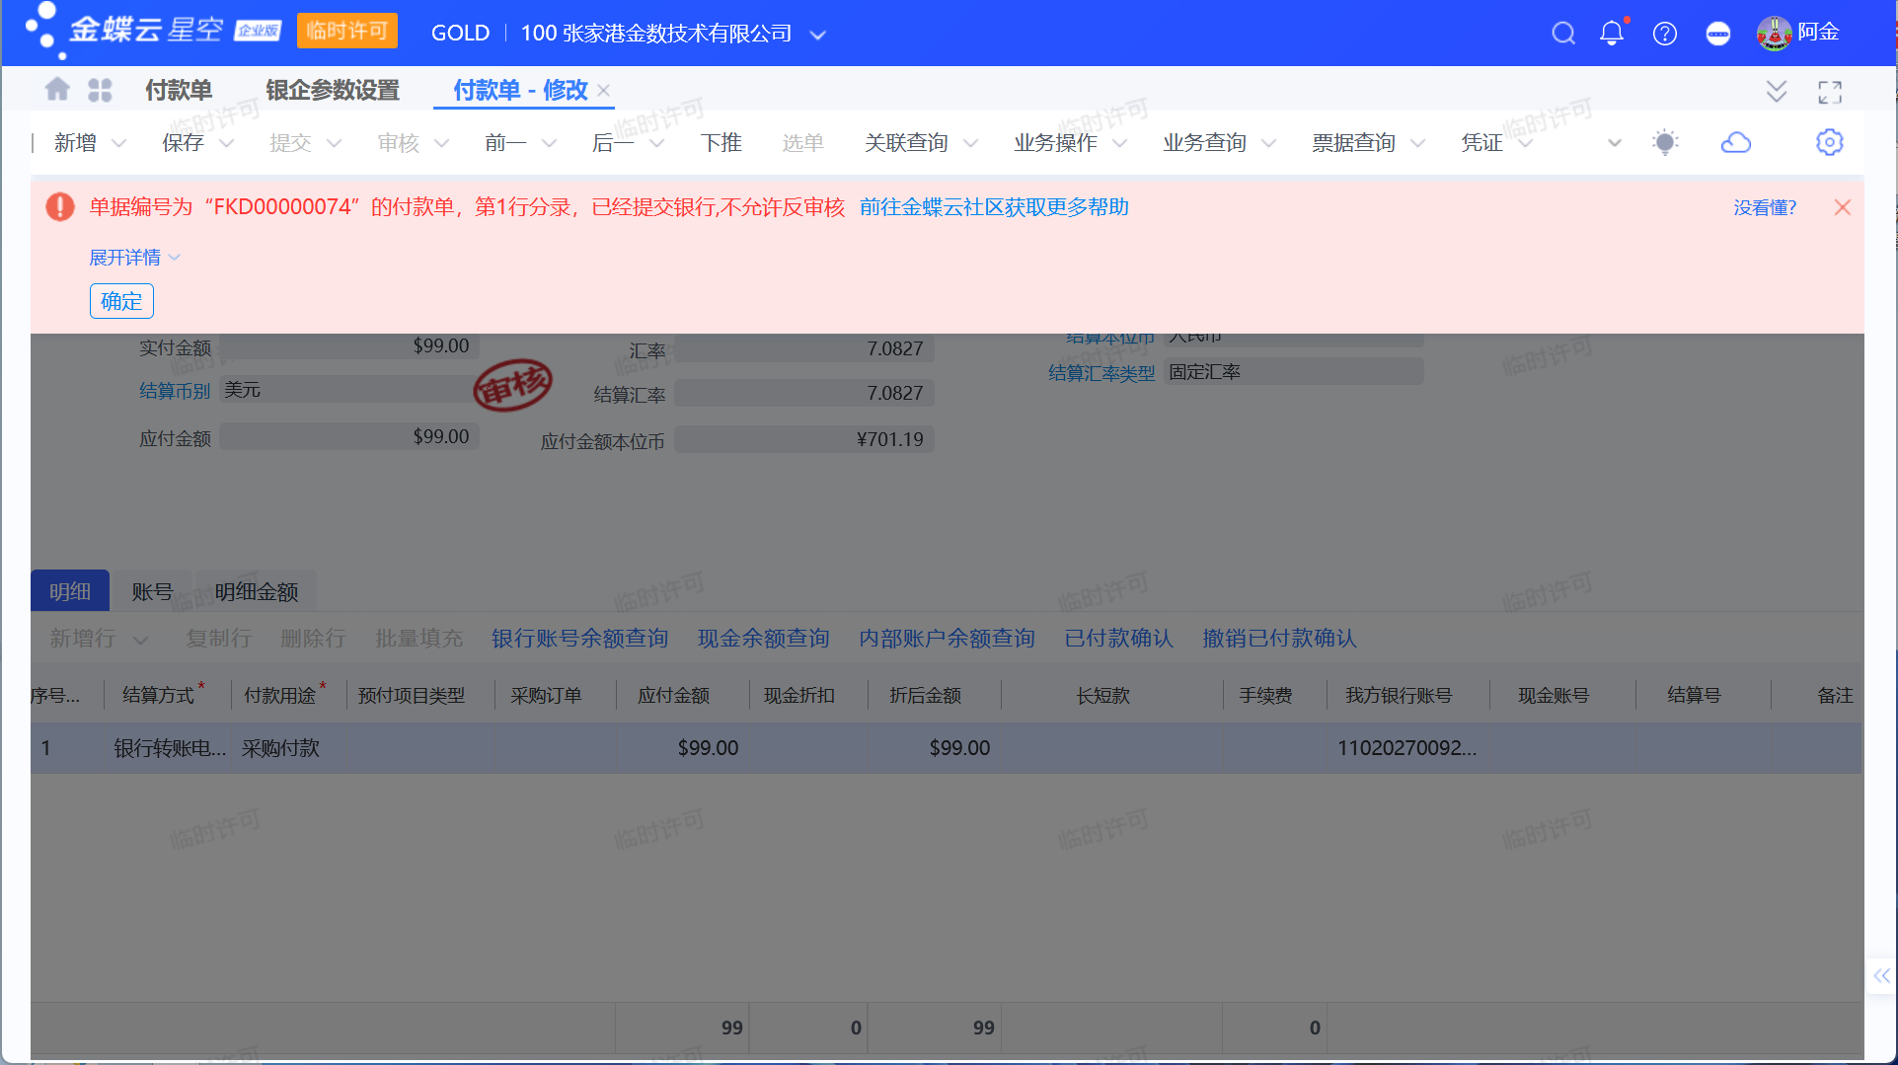1898x1065 pixels.
Task: Switch to the 账号 tab
Action: pyautogui.click(x=152, y=591)
